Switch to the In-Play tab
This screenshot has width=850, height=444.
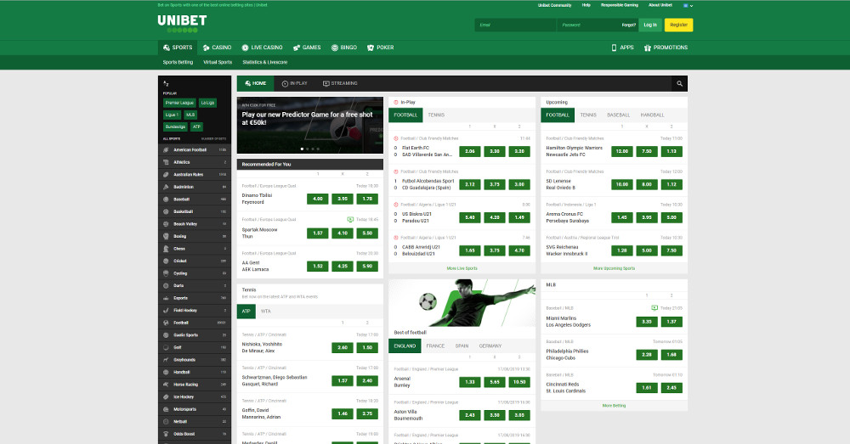click(294, 83)
